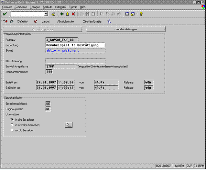Click the red Cancel X icon

click(73, 14)
